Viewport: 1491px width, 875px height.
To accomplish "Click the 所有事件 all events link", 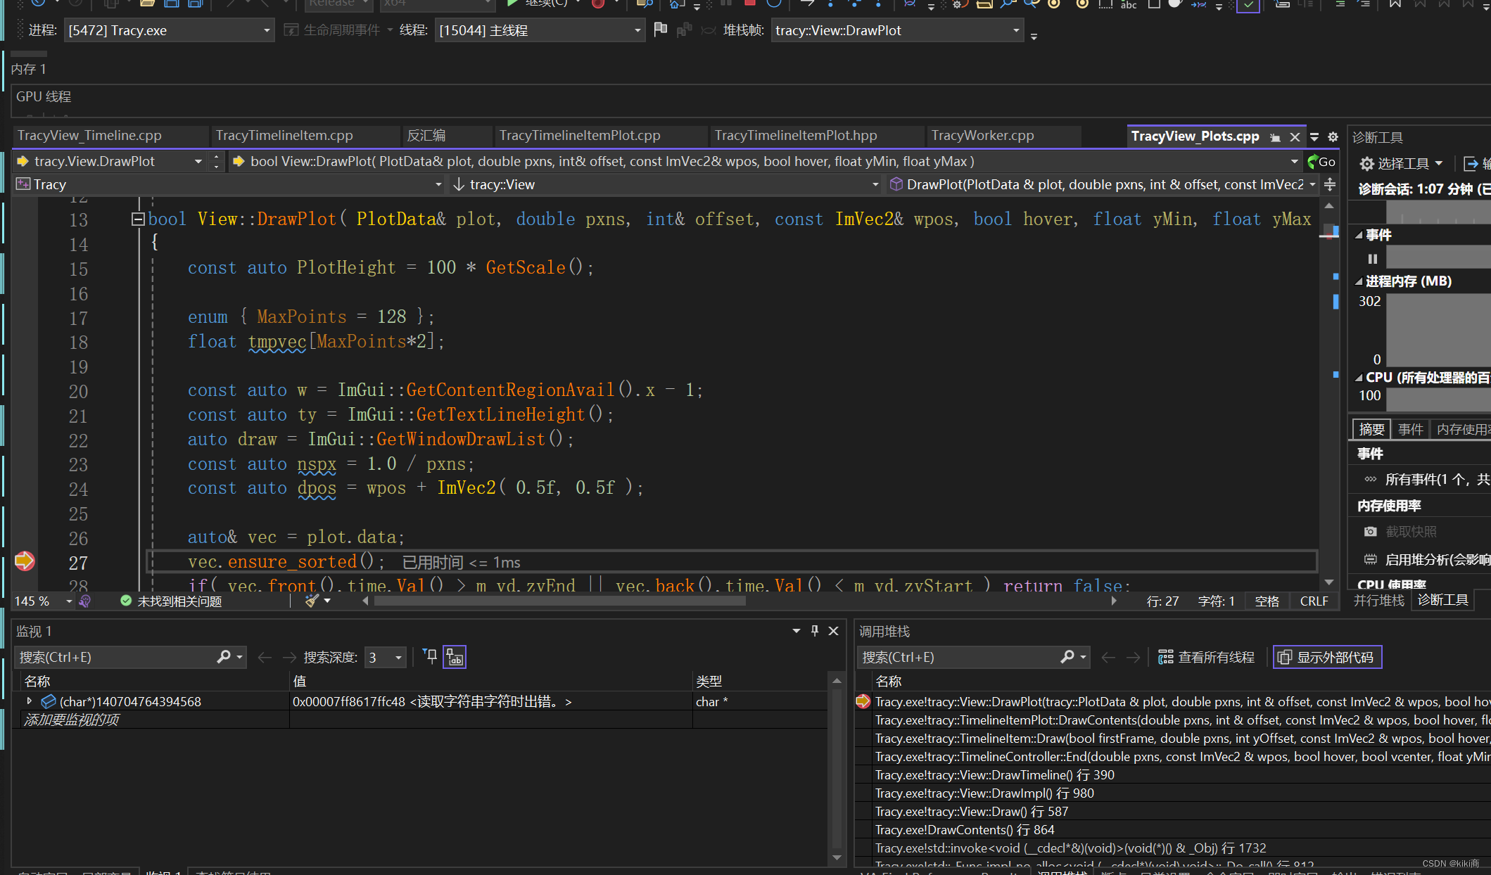I will pos(1436,480).
